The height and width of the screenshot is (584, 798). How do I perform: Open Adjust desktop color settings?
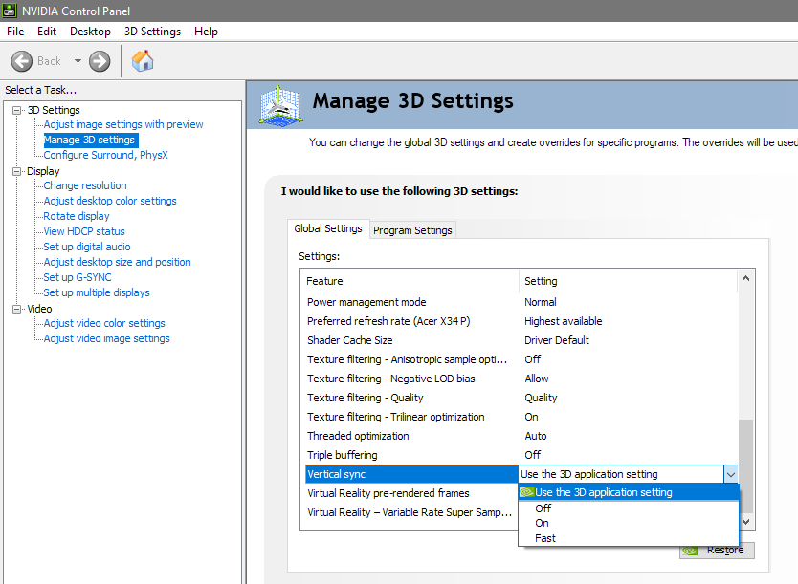point(110,201)
